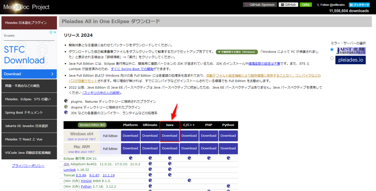This screenshot has height=191, width=376.
Task: Click the package icon in Eclipse JDK 21 C/C++ column
Action: 189,158
